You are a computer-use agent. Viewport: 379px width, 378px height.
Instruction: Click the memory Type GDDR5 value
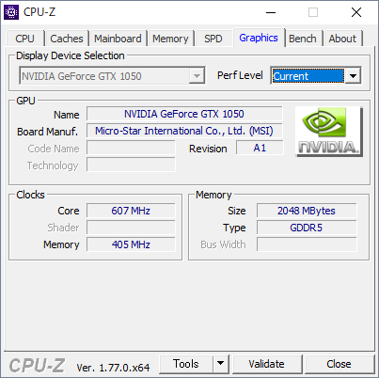point(307,228)
